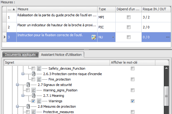
Task: Select '2.7 Signaux de sécurité' label
Action: (x=55, y=85)
